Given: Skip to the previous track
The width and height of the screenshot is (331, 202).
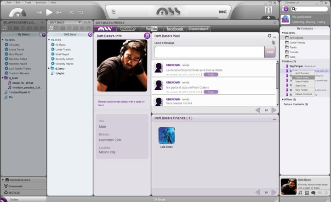Looking at the screenshot, I should 39,12.
